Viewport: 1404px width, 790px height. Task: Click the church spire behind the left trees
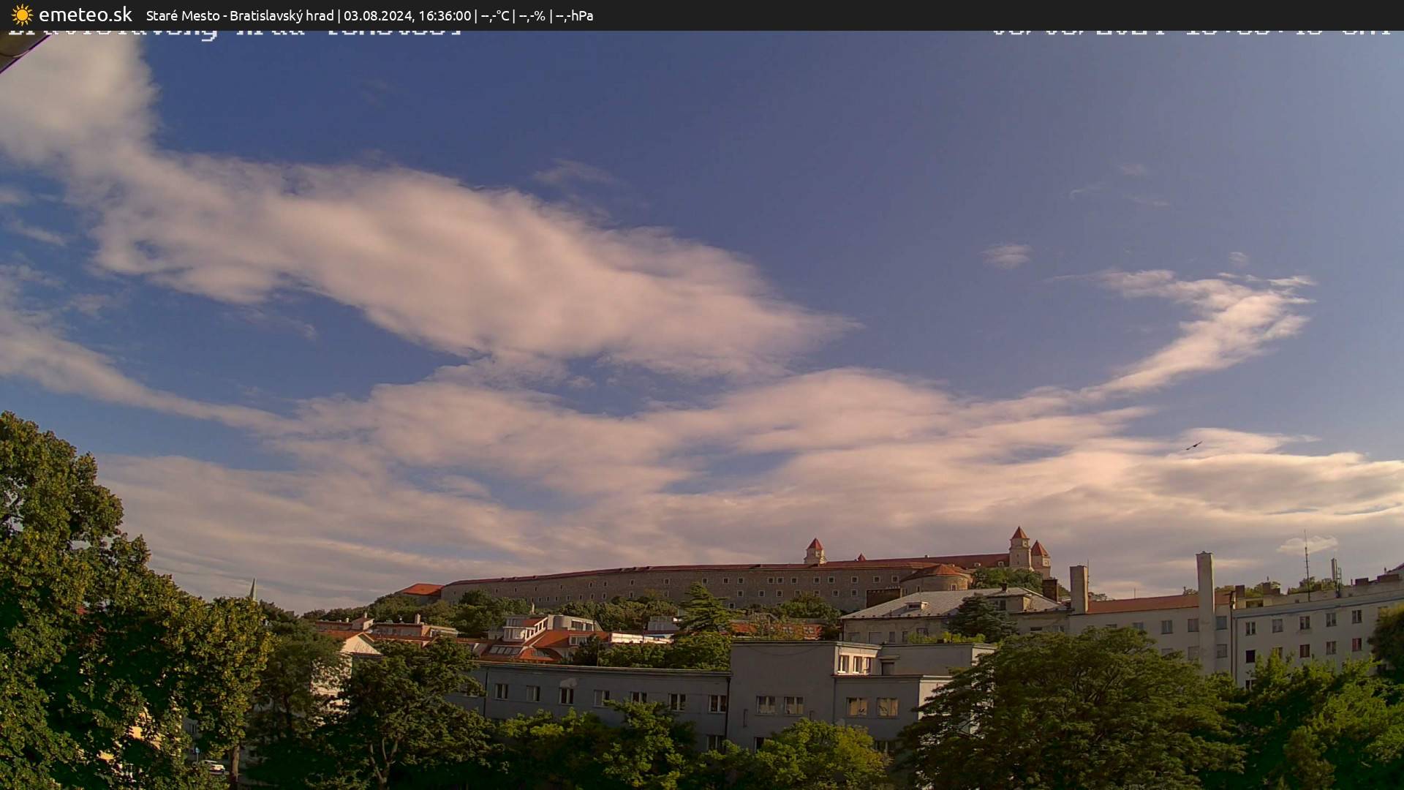pyautogui.click(x=252, y=589)
